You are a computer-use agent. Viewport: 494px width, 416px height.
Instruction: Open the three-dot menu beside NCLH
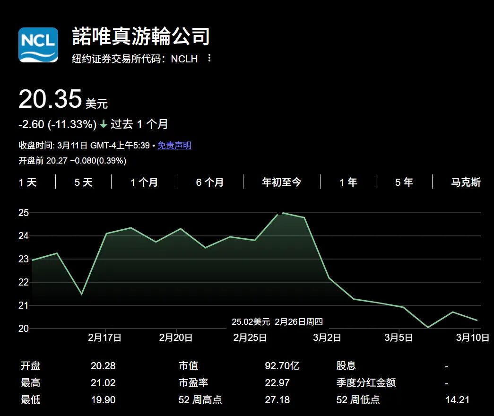pyautogui.click(x=209, y=59)
